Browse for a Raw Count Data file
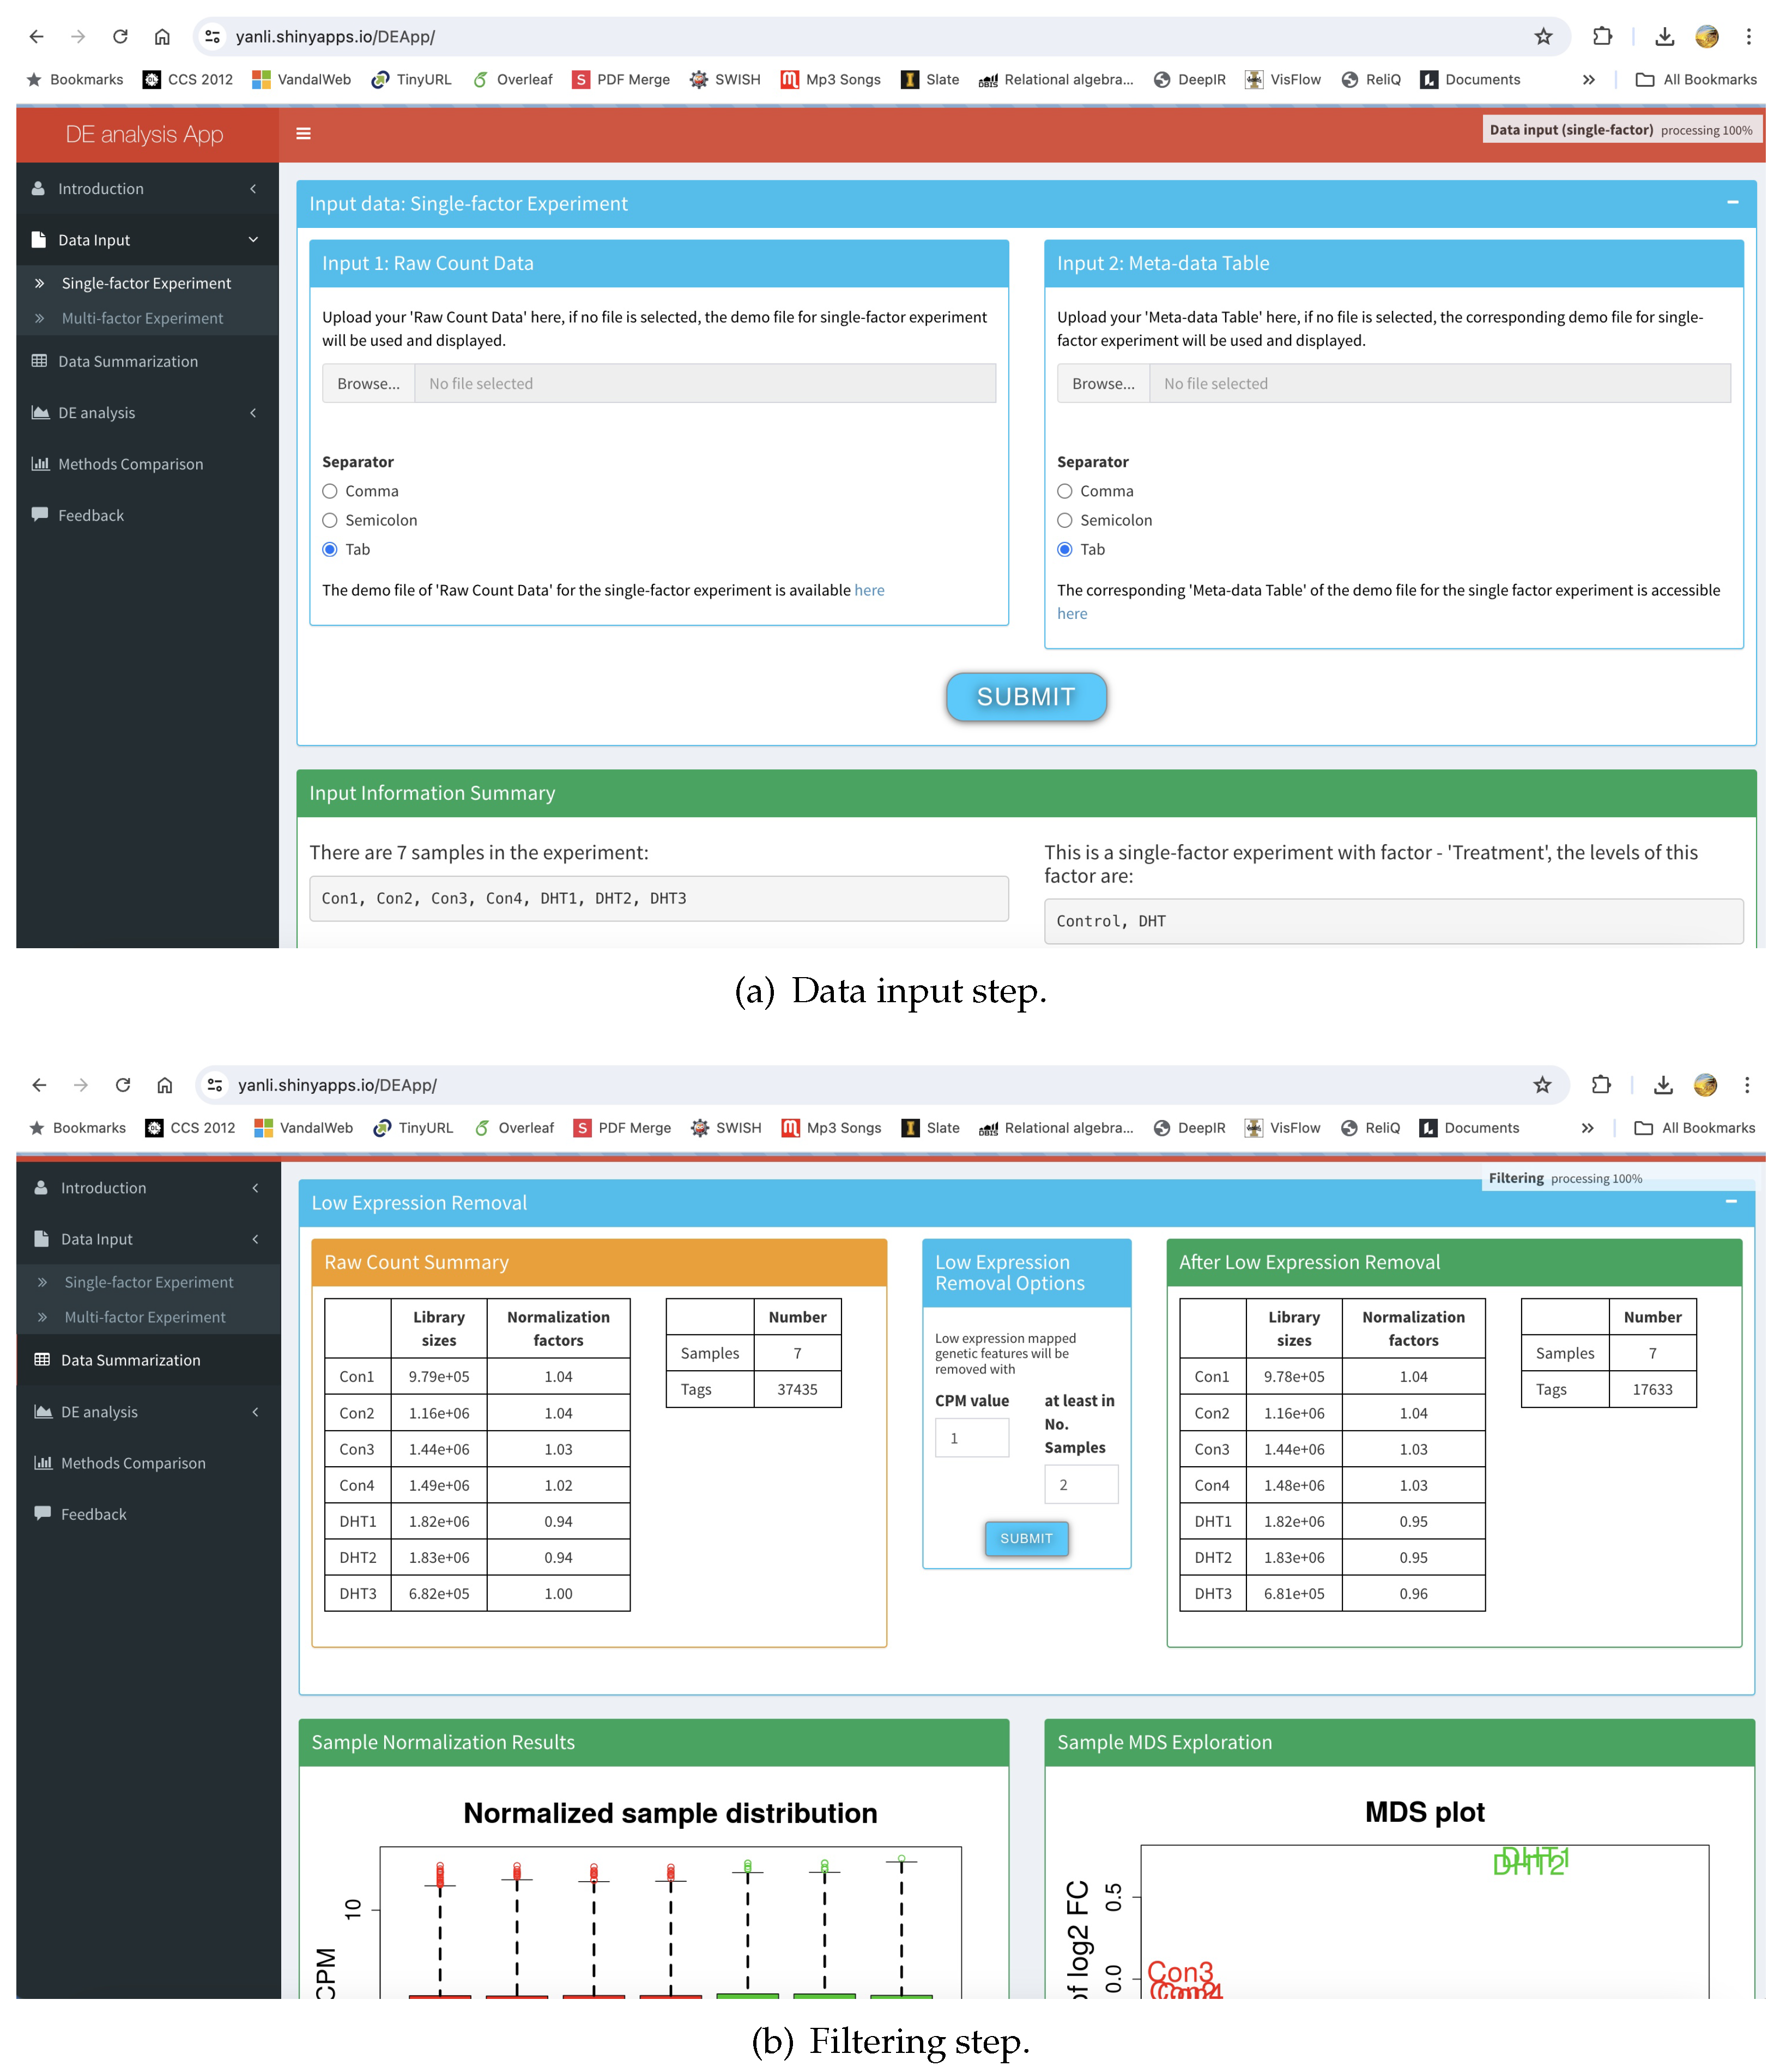Screen dimensions: 1780x2072 pos(368,384)
